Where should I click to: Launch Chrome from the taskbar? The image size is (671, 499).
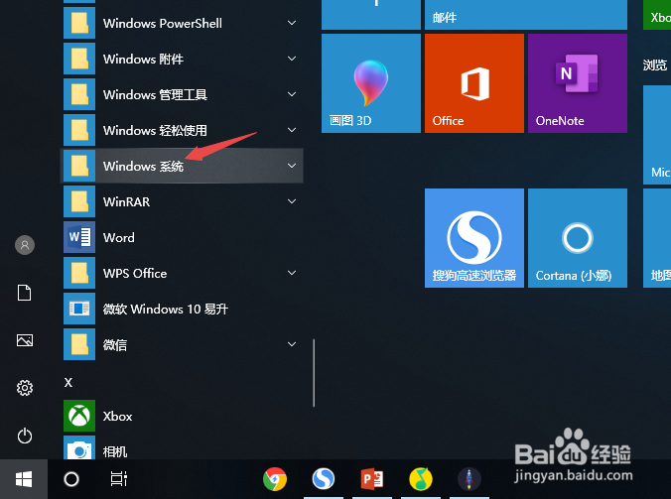click(x=275, y=479)
